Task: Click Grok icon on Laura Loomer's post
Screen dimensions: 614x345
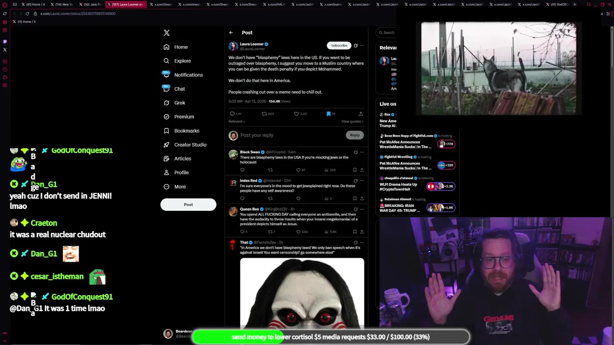Action: [355, 46]
